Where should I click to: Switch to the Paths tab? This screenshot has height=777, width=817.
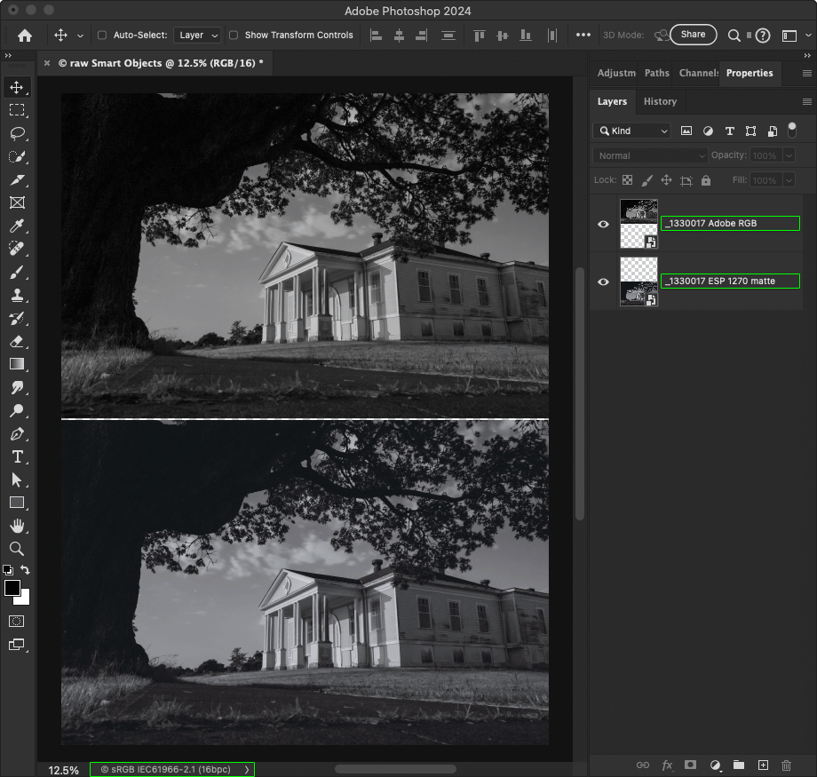656,73
